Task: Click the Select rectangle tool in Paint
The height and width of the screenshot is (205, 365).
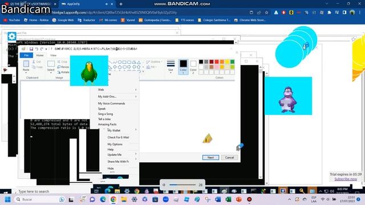Action: point(51,64)
